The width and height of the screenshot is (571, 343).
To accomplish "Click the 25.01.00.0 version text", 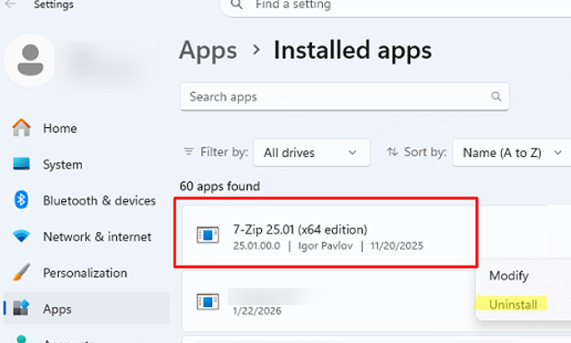I will pyautogui.click(x=256, y=246).
